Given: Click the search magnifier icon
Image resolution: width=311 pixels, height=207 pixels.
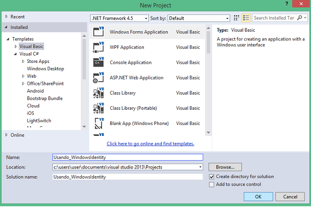Looking at the screenshot, I should tap(300, 18).
